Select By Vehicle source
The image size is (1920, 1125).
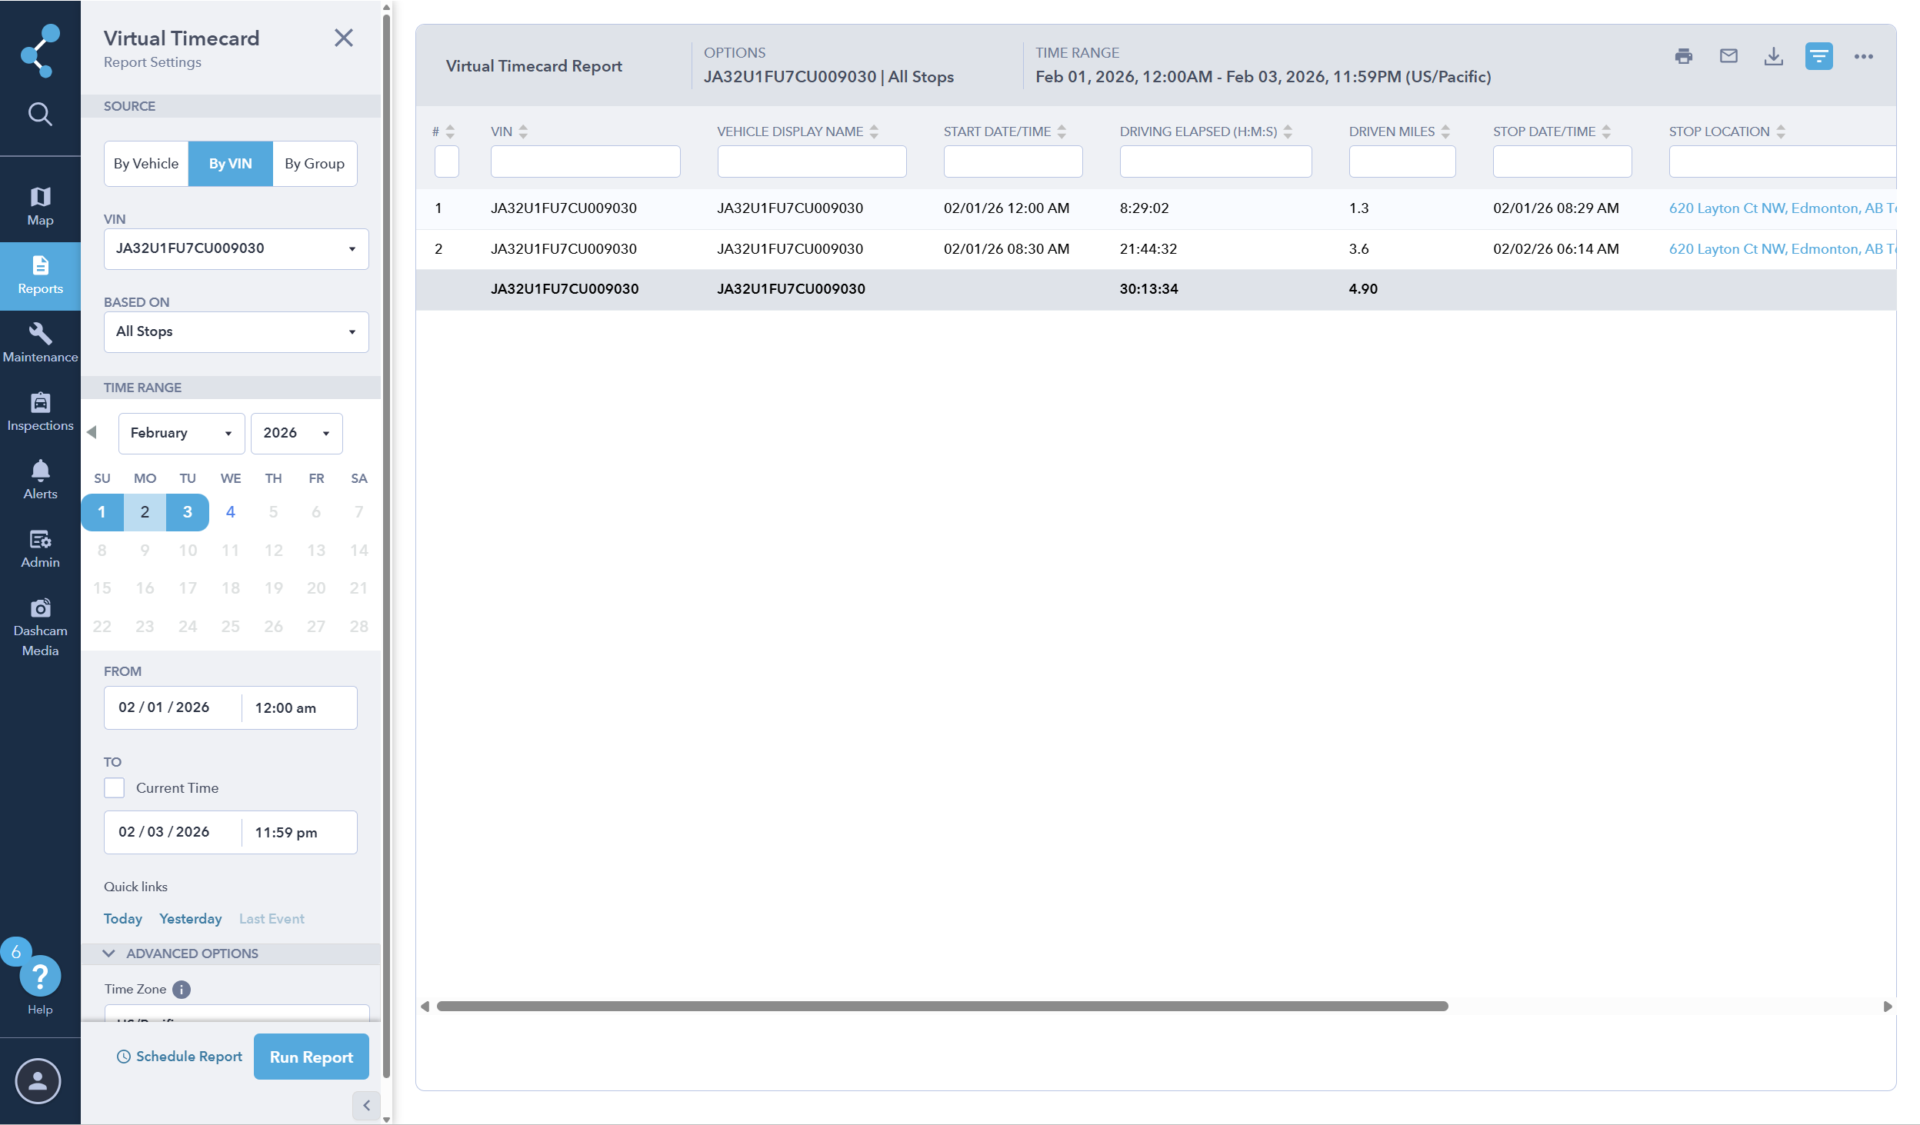[146, 164]
